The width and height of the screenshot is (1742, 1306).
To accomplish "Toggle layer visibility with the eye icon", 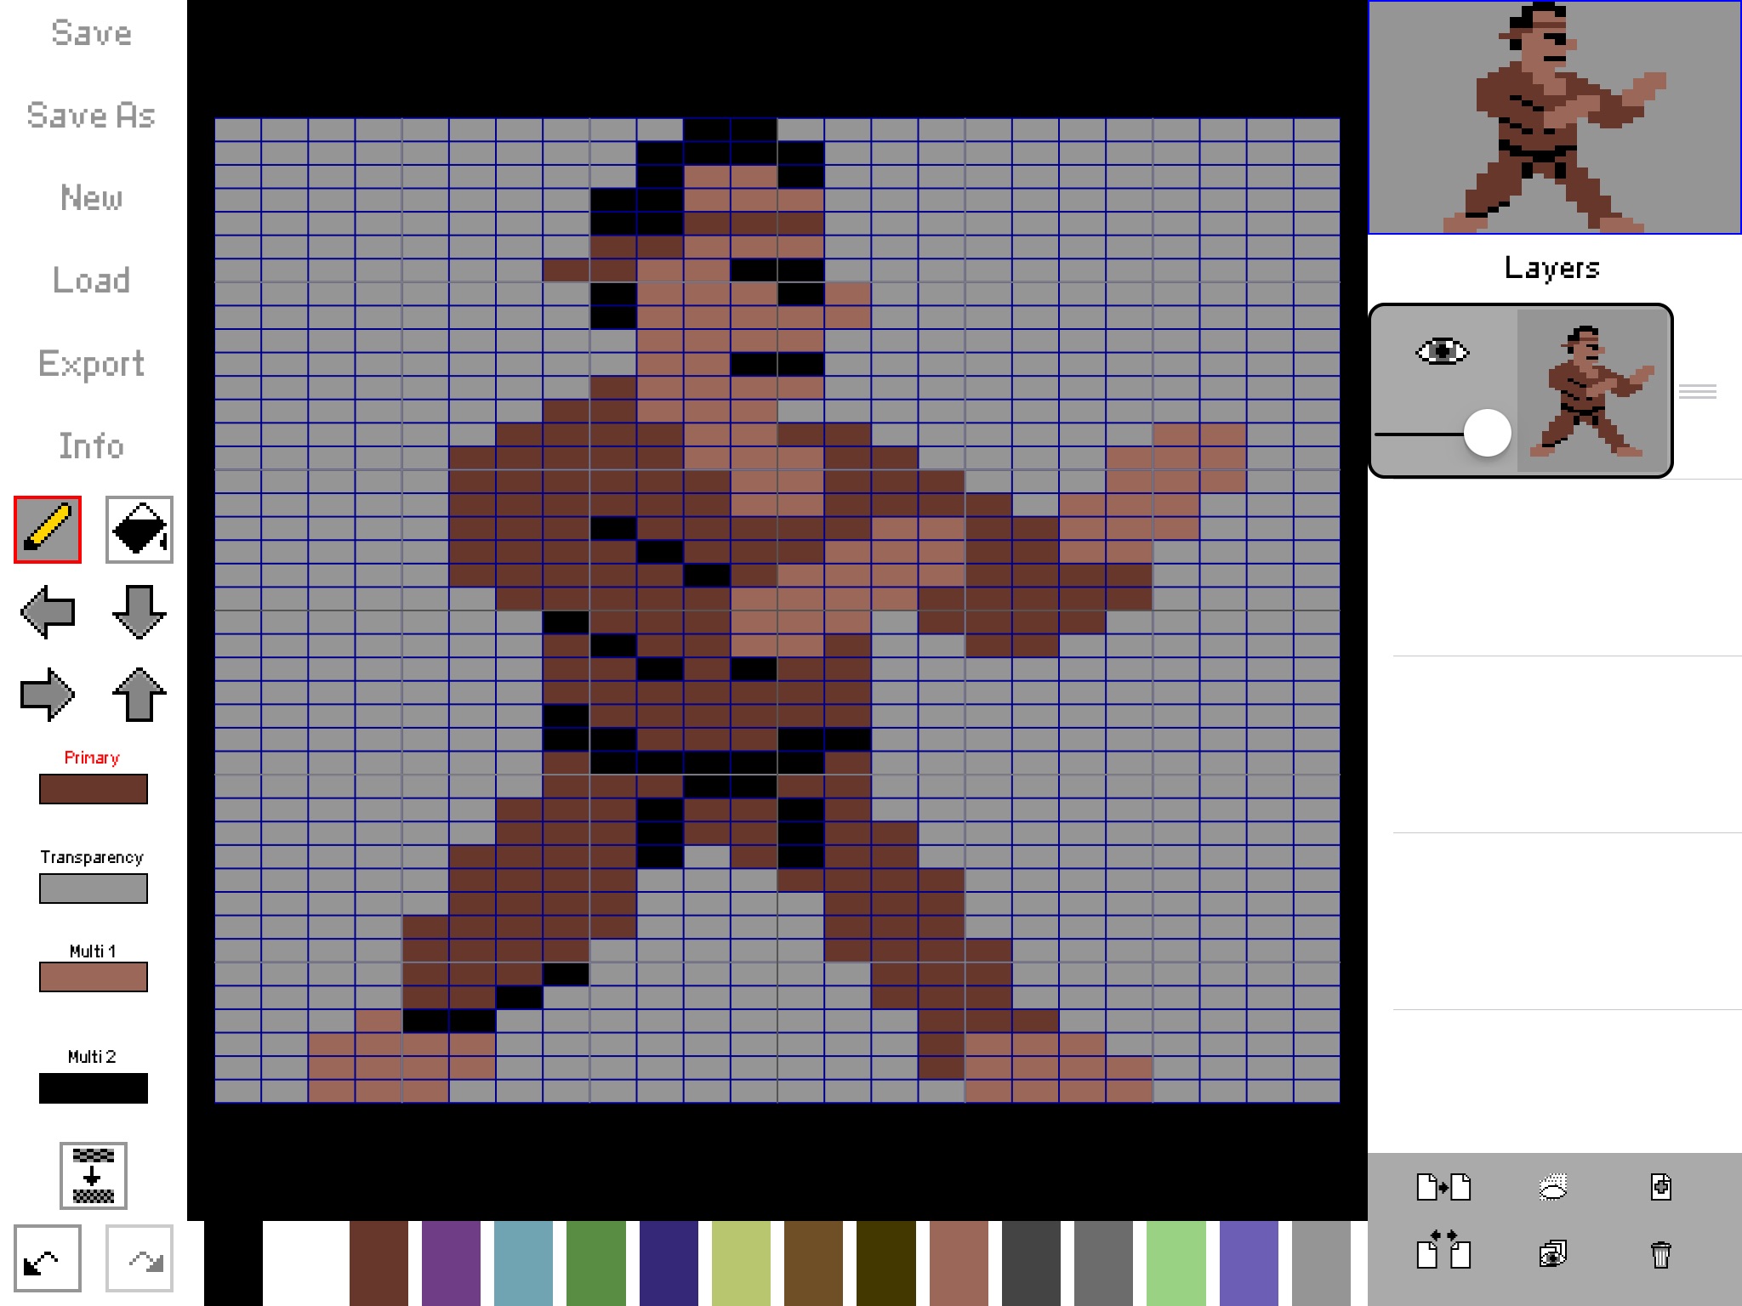I will [x=1442, y=351].
